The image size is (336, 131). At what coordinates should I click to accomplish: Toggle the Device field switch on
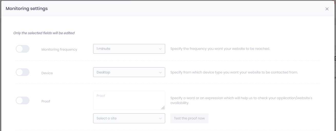point(23,72)
